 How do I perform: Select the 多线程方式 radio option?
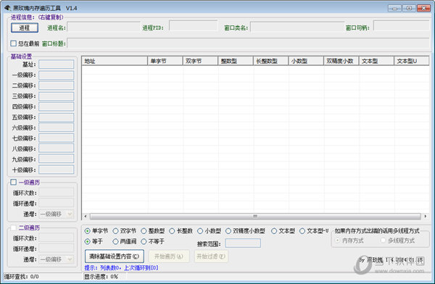[384, 241]
